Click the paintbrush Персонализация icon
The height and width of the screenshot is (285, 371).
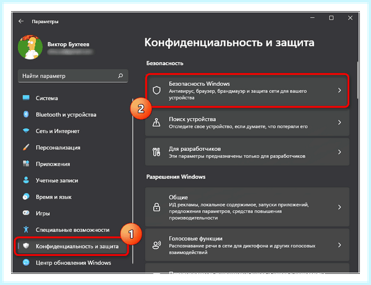(x=26, y=147)
